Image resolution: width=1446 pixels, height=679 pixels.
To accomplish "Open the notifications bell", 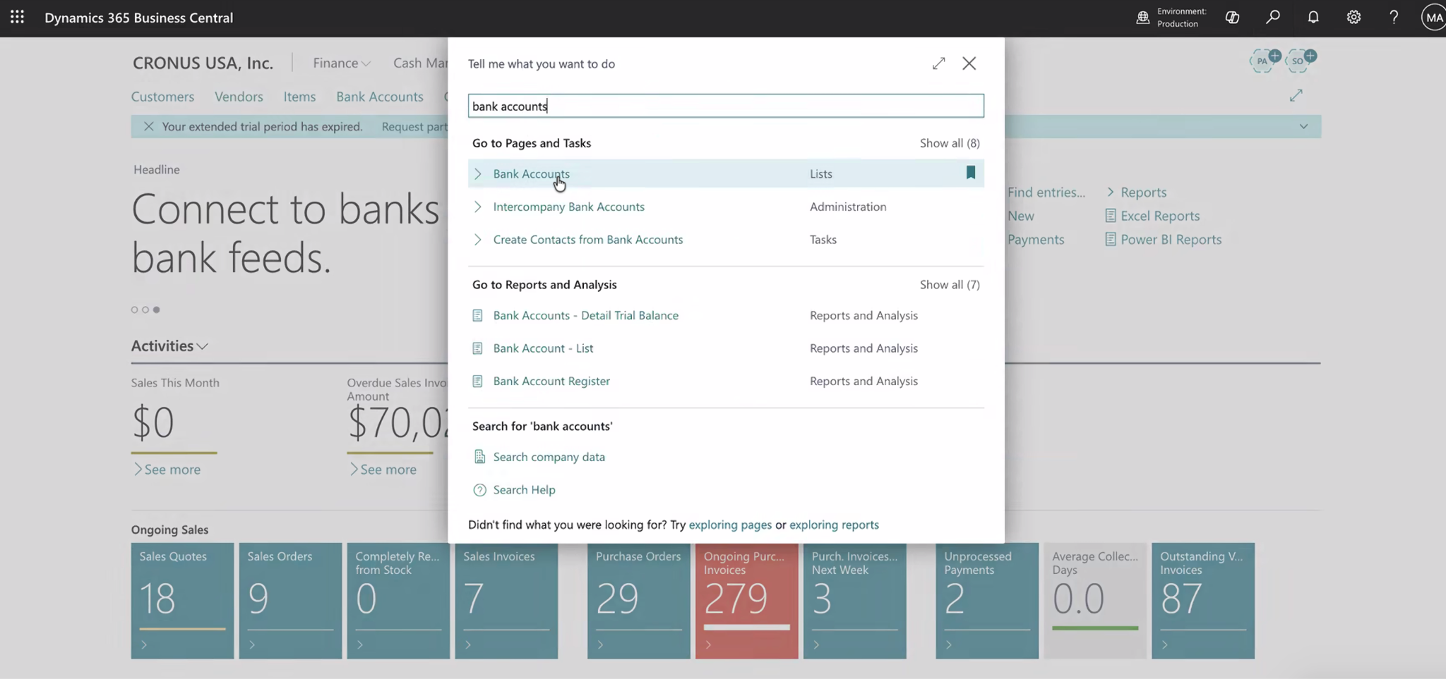I will click(x=1313, y=18).
